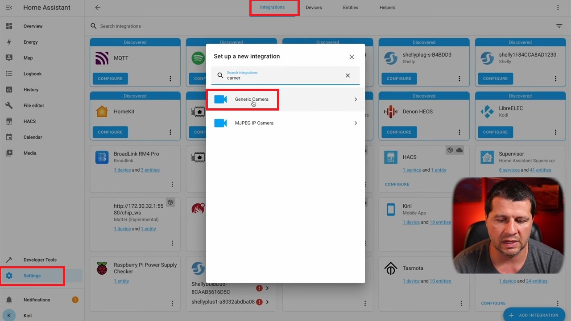Click CONFIGURE on HACS card
The width and height of the screenshot is (571, 321).
[x=397, y=184]
